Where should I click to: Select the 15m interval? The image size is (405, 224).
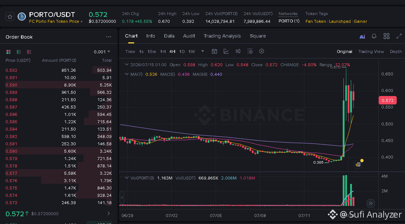pyautogui.click(x=152, y=51)
